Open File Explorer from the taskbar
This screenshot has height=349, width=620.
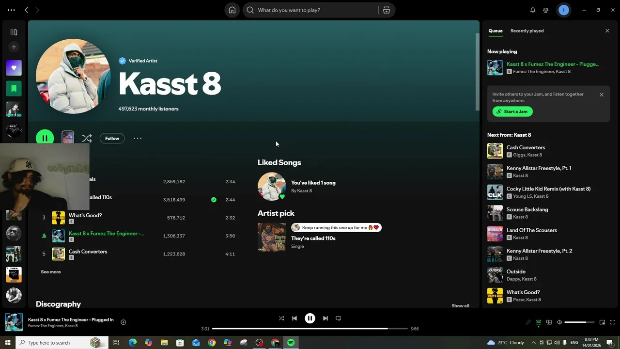click(164, 343)
